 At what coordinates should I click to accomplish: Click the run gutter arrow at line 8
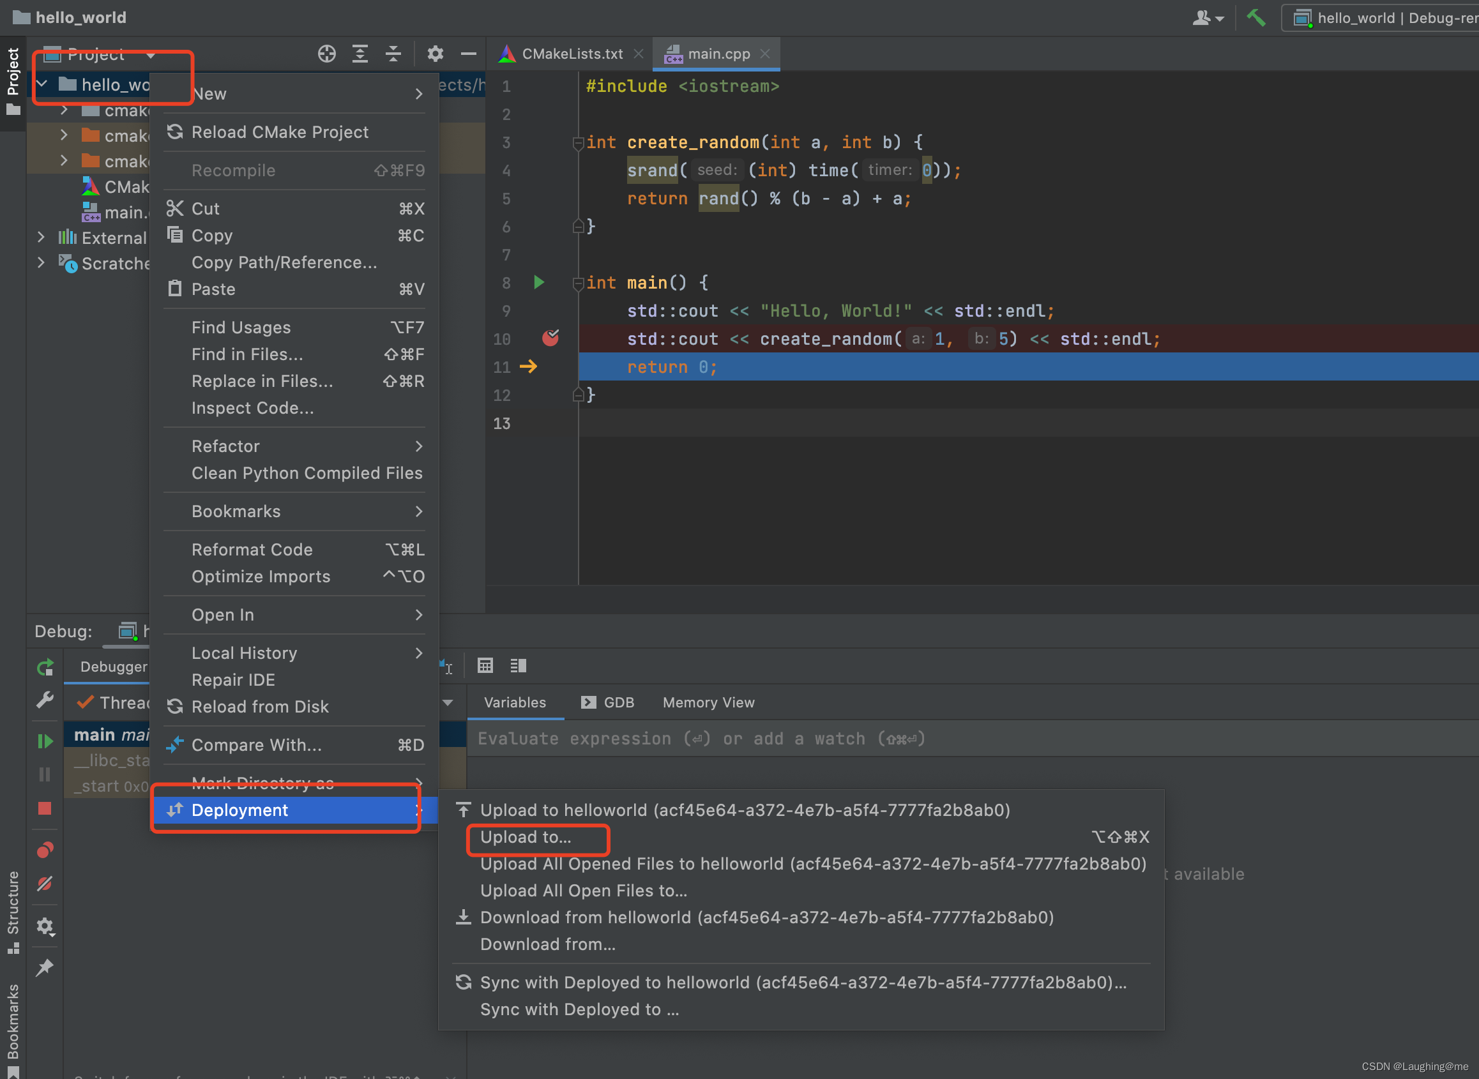pyautogui.click(x=539, y=282)
